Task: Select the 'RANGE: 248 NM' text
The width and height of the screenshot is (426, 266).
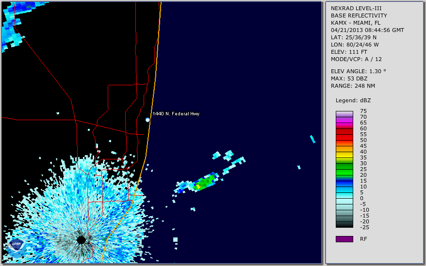Action: click(x=353, y=86)
